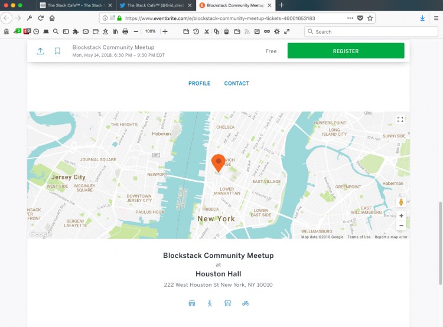The height and width of the screenshot is (327, 443).
Task: Zoom in on the Google map
Action: coord(401,216)
